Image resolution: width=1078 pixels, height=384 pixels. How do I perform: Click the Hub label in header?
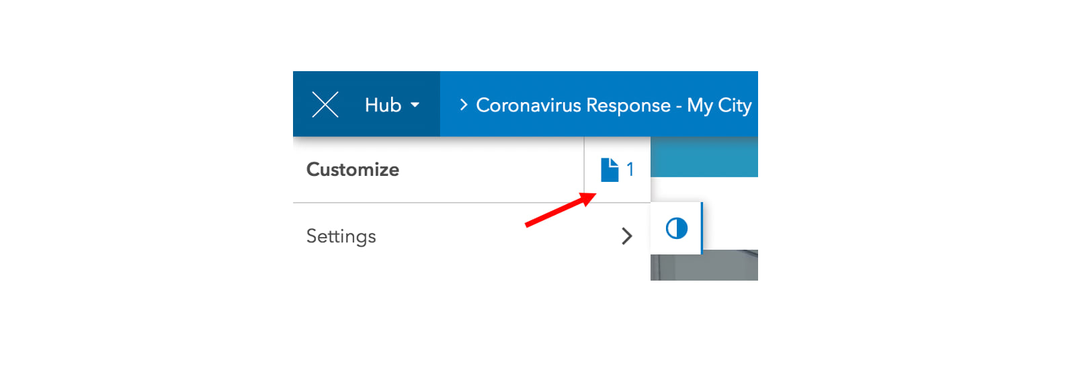tap(382, 105)
